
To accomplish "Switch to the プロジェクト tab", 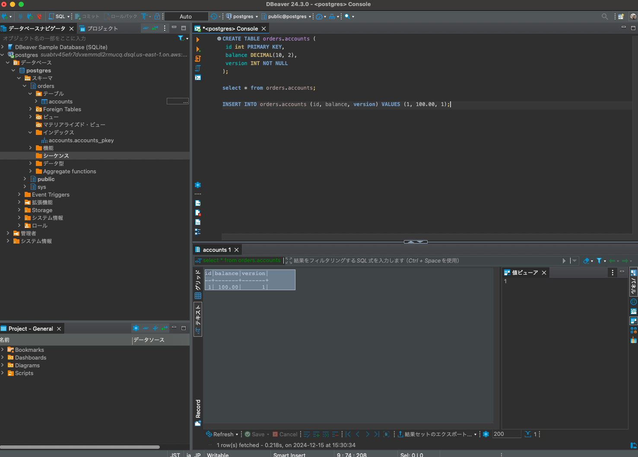I will 98,28.
